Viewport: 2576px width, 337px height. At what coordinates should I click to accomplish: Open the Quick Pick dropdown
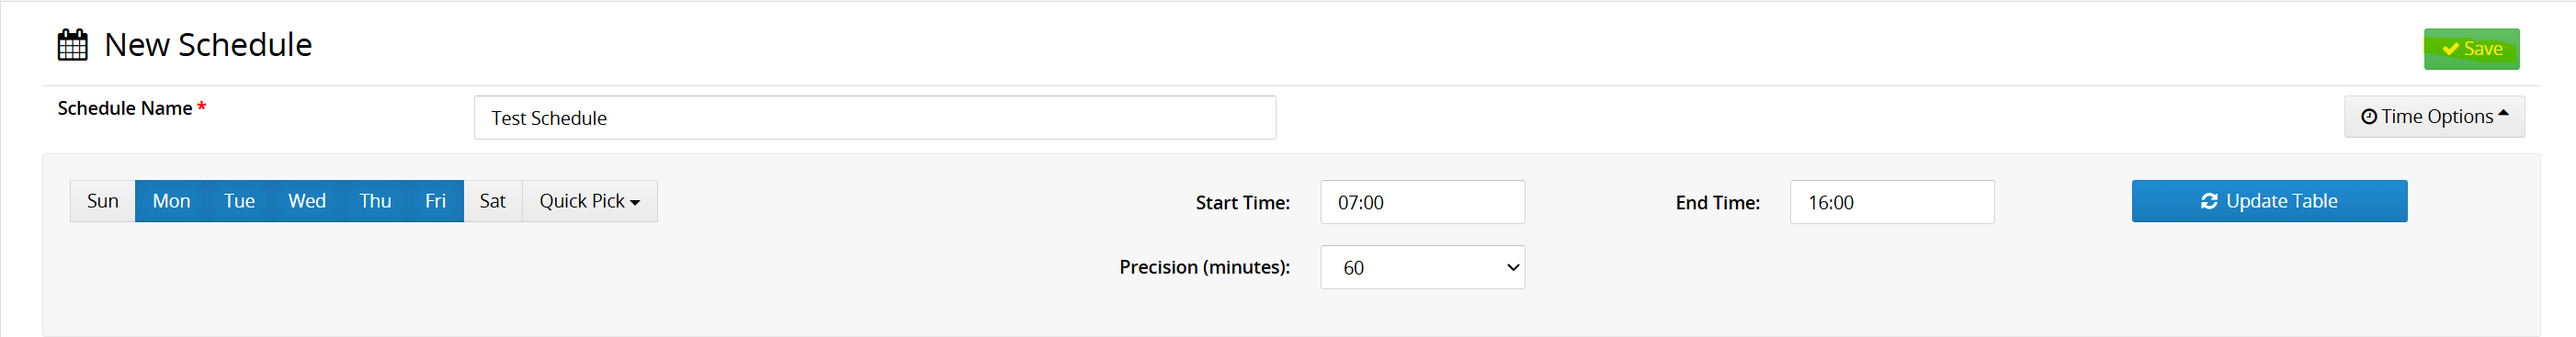(x=589, y=201)
